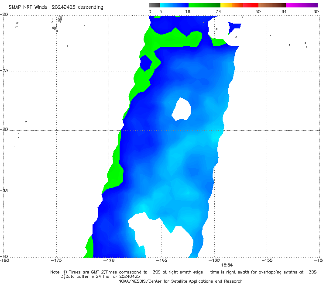Select the yellow-orange segment of the color bar
This screenshot has width=323, height=284.
(x=231, y=5)
